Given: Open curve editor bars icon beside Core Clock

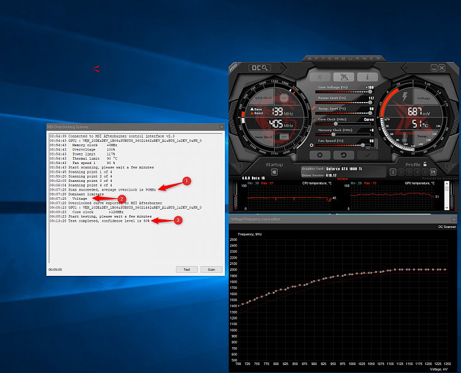Looking at the screenshot, I should 314,120.
